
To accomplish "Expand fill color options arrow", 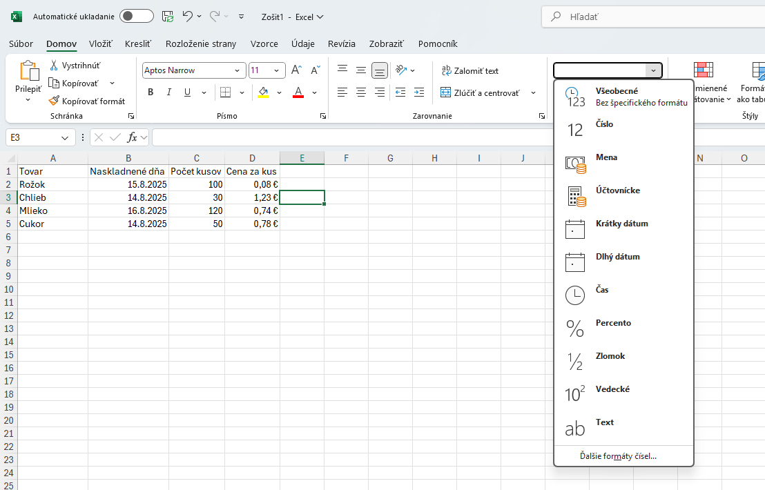I will [280, 92].
